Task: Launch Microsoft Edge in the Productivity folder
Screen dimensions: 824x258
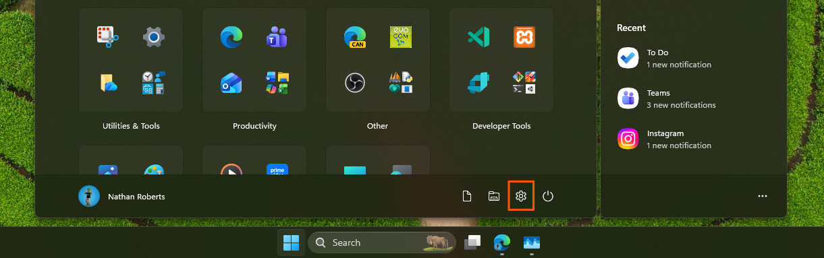Action: [x=231, y=36]
